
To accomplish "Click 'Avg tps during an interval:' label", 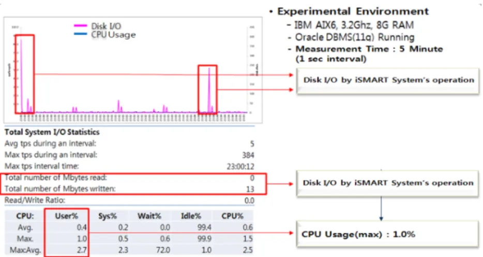I will tap(50, 143).
